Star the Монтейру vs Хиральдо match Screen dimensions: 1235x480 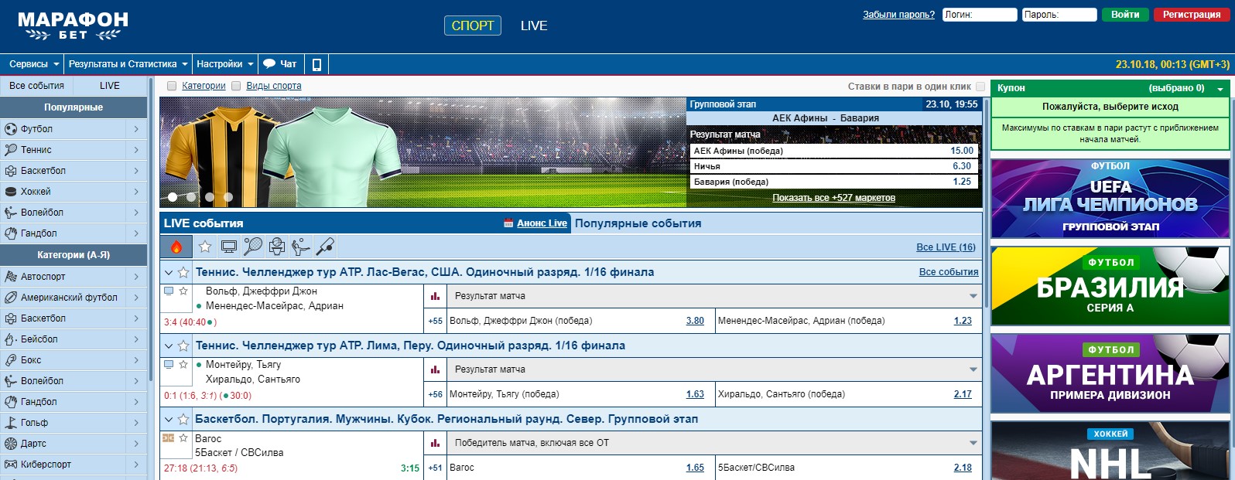(183, 365)
